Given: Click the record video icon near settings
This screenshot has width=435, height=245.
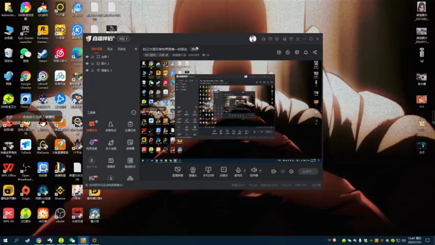Looking at the screenshot, I should (274, 171).
